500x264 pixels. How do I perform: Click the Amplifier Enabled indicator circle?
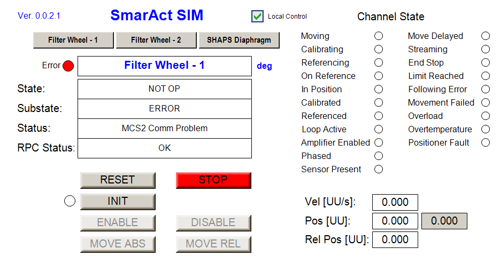pyautogui.click(x=379, y=143)
